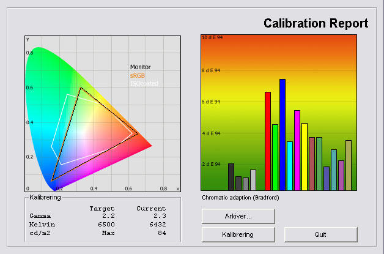Click the Calibration Report title

(316, 23)
